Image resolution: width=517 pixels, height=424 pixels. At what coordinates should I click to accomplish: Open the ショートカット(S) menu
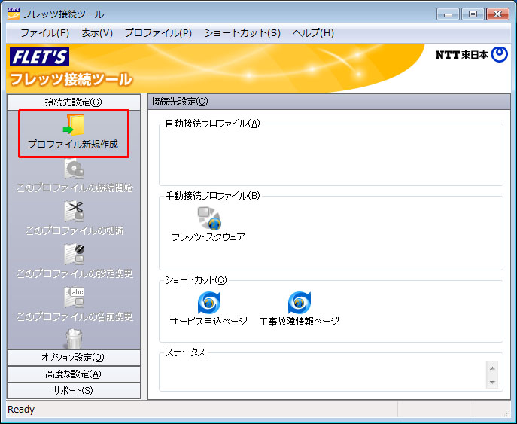pyautogui.click(x=242, y=33)
